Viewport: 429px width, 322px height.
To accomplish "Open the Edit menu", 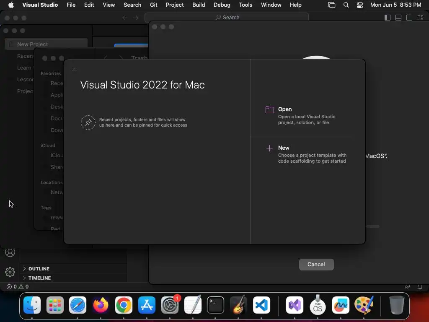I will 89,5.
